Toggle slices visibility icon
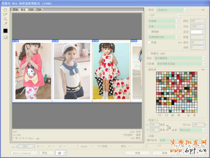210x158 pixels. [5, 37]
